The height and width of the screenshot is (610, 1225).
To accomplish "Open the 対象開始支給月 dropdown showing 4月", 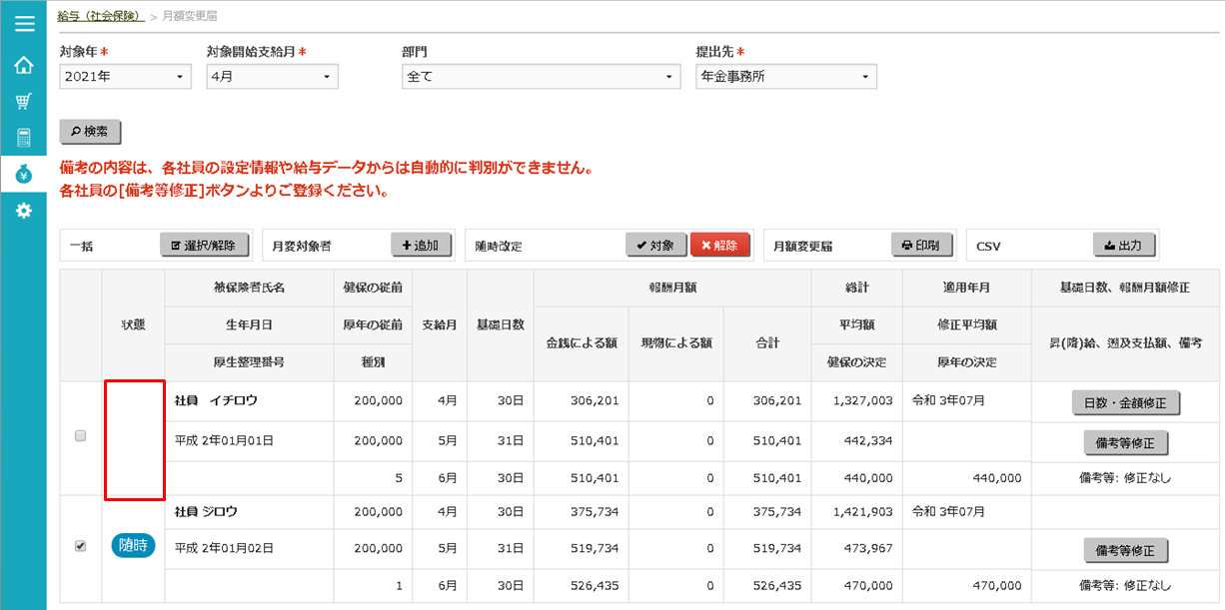I will 272,77.
